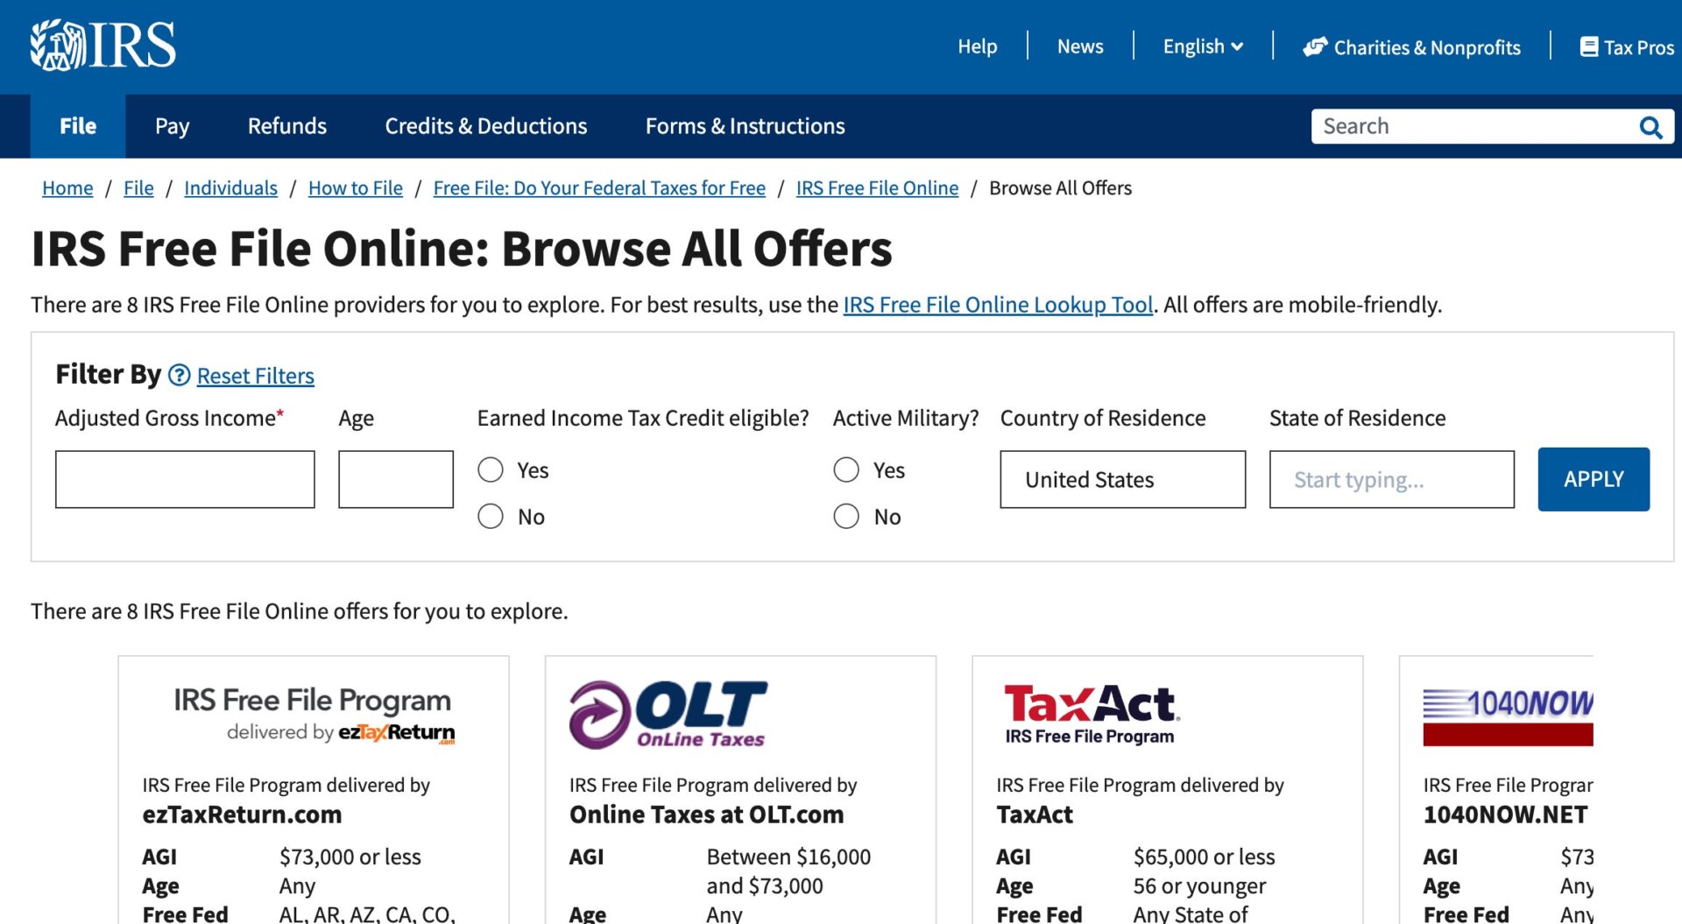The height and width of the screenshot is (924, 1682).
Task: Click the Help link in header
Action: tap(977, 46)
